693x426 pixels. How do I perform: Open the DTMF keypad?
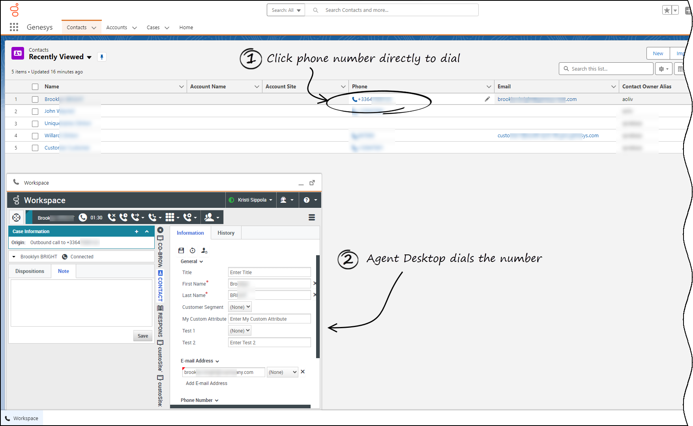(172, 217)
